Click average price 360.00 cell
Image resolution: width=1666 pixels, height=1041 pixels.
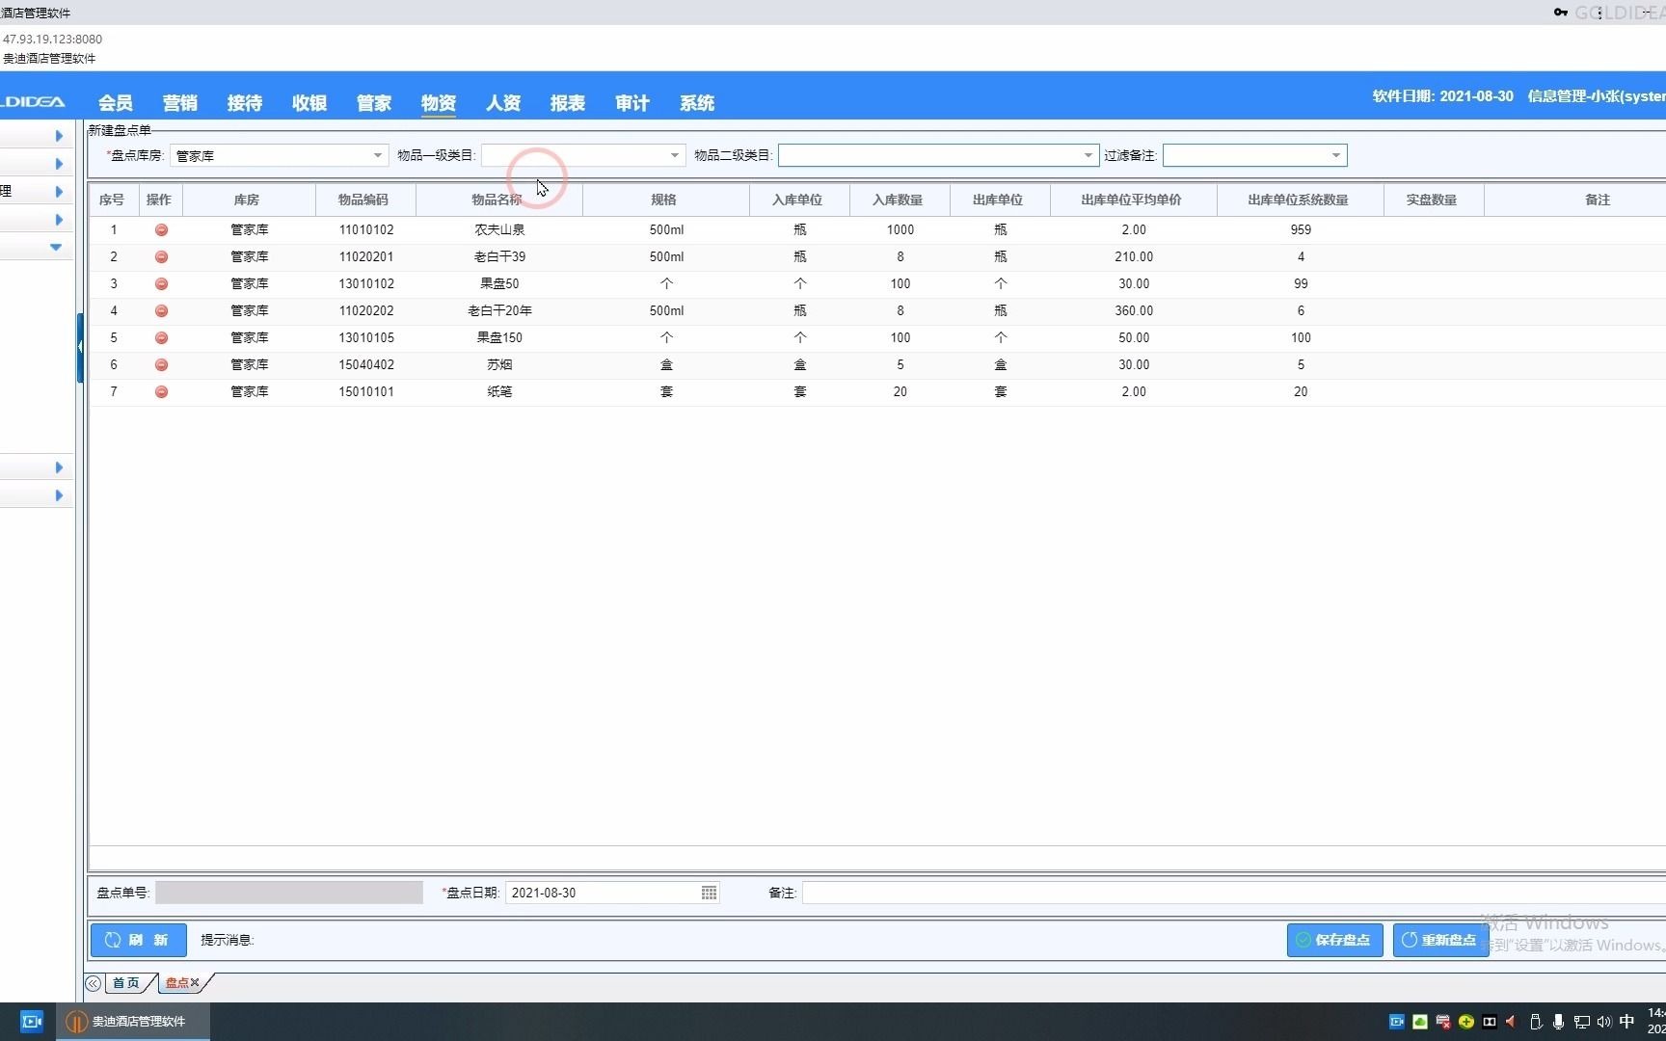1134,310
